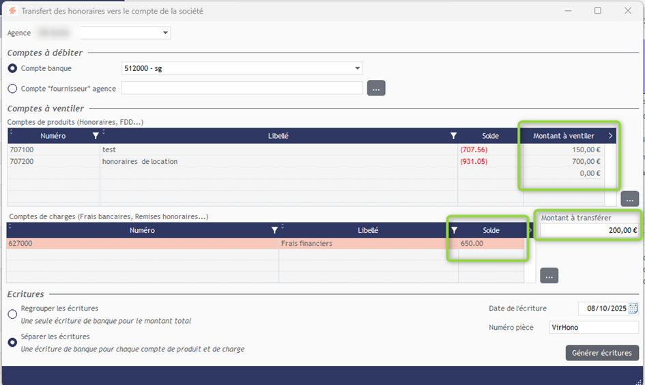Image resolution: width=645 pixels, height=385 pixels.
Task: Select the Compte banque radio button
Action: coord(12,68)
